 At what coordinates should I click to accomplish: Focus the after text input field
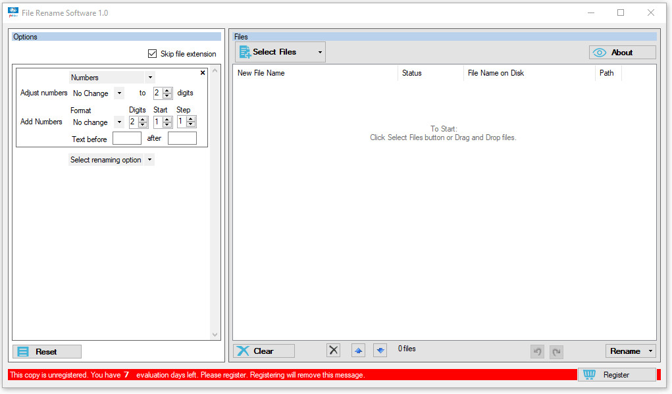click(x=182, y=138)
